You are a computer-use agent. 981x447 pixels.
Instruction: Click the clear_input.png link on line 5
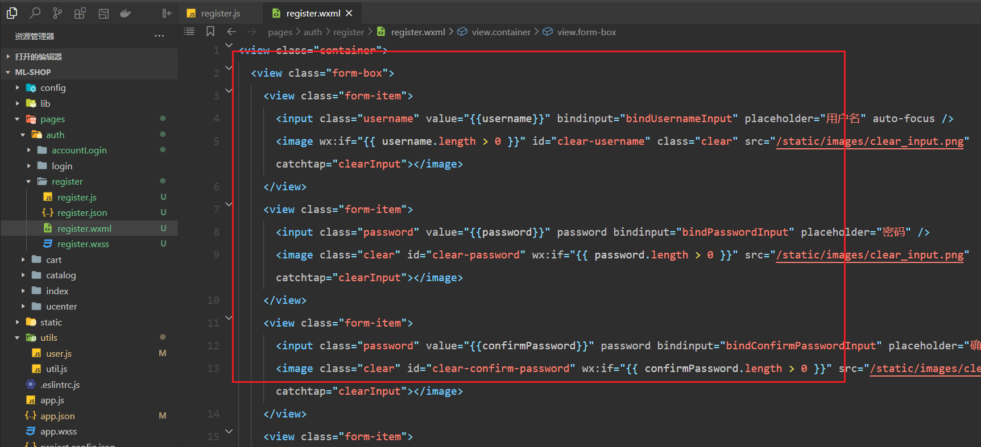click(870, 141)
